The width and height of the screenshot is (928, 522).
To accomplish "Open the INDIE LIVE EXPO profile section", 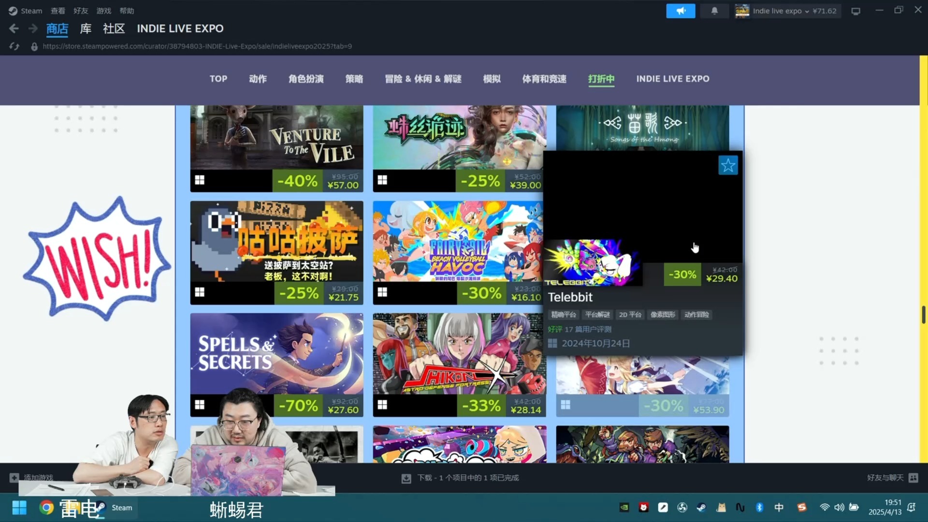I will (x=180, y=29).
